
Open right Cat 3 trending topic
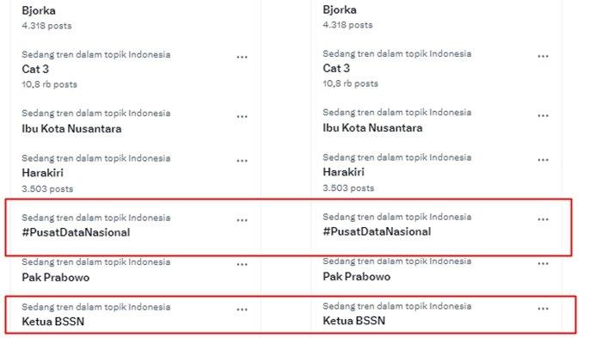(x=336, y=68)
